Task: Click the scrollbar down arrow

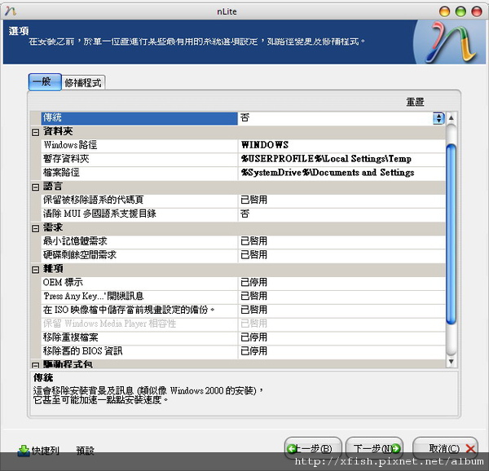Action: click(x=451, y=361)
